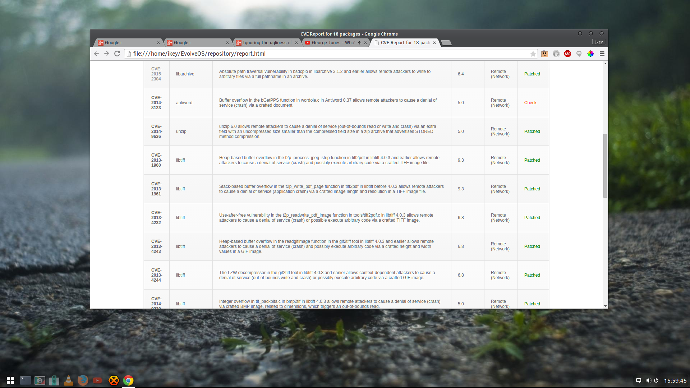Click the antiword buffer overflow description
This screenshot has height=388, width=690.
[328, 103]
